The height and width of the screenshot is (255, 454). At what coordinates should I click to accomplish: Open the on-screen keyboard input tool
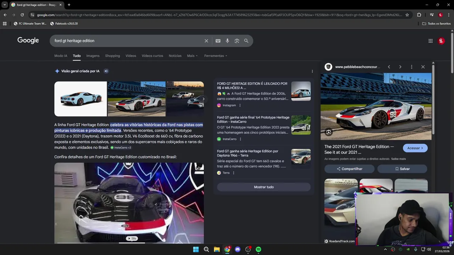point(218,41)
